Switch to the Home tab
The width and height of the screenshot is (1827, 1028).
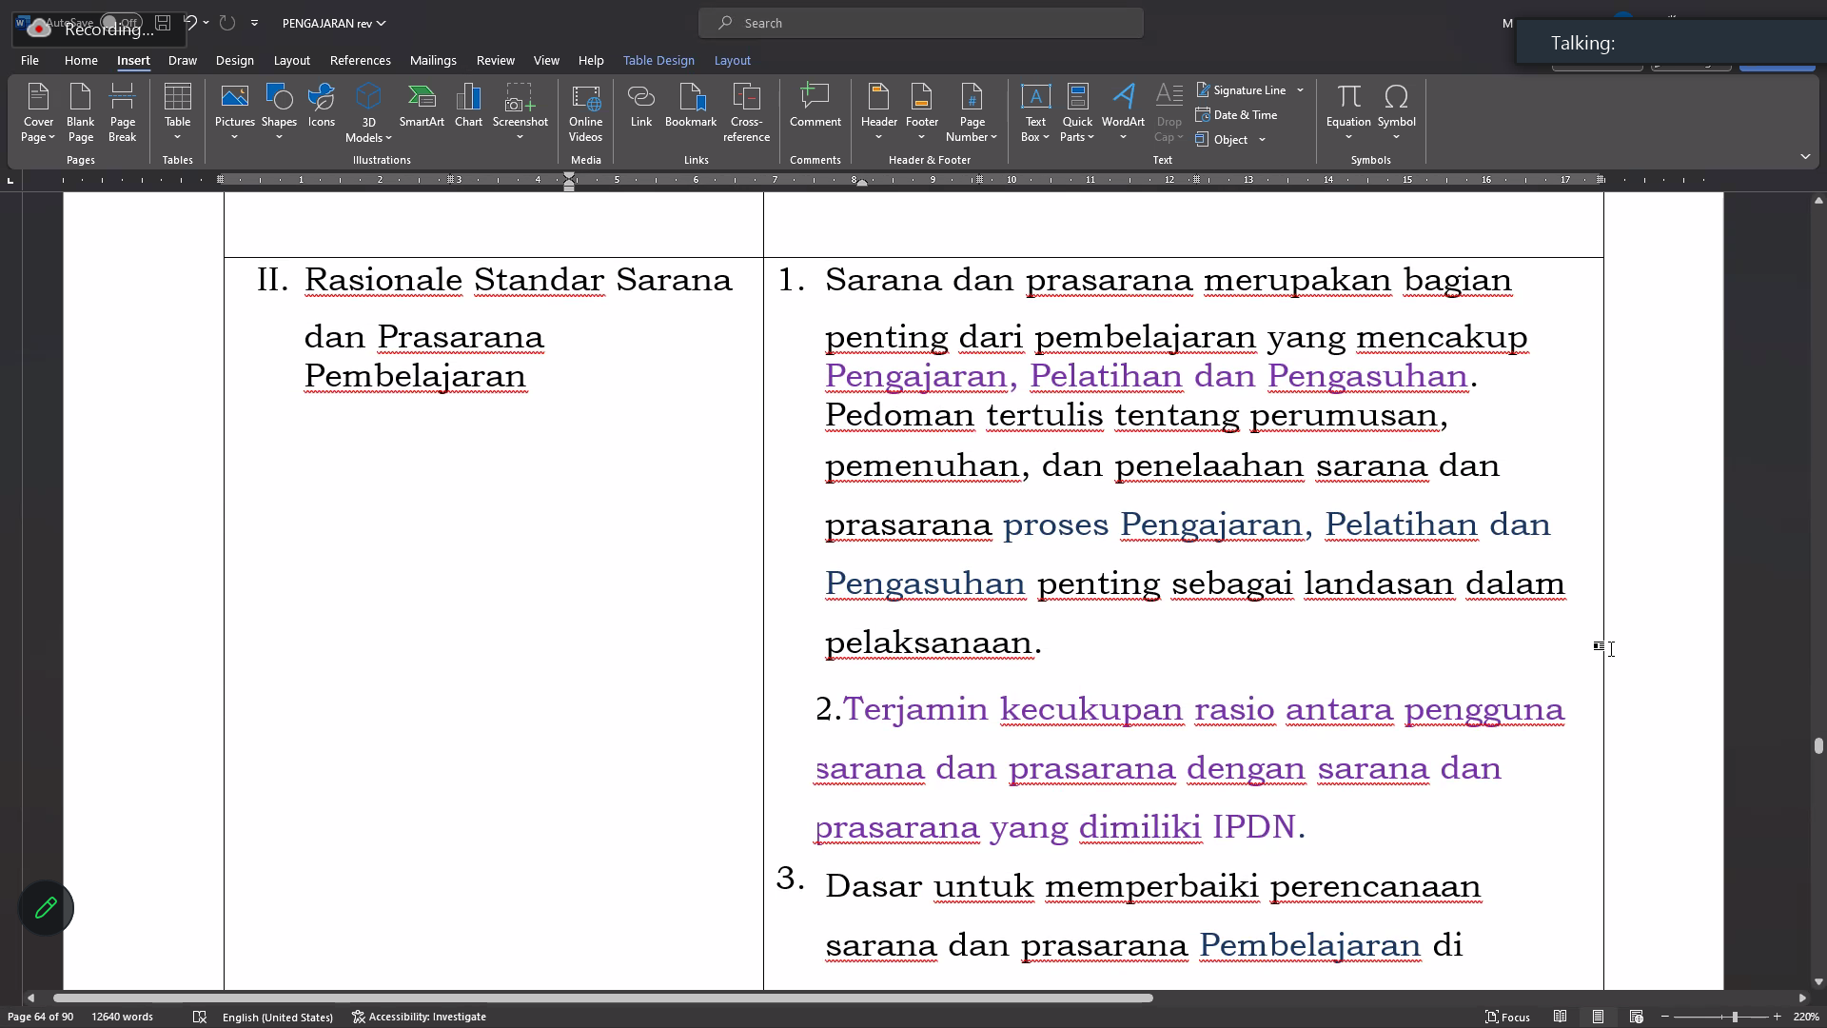pos(81,60)
